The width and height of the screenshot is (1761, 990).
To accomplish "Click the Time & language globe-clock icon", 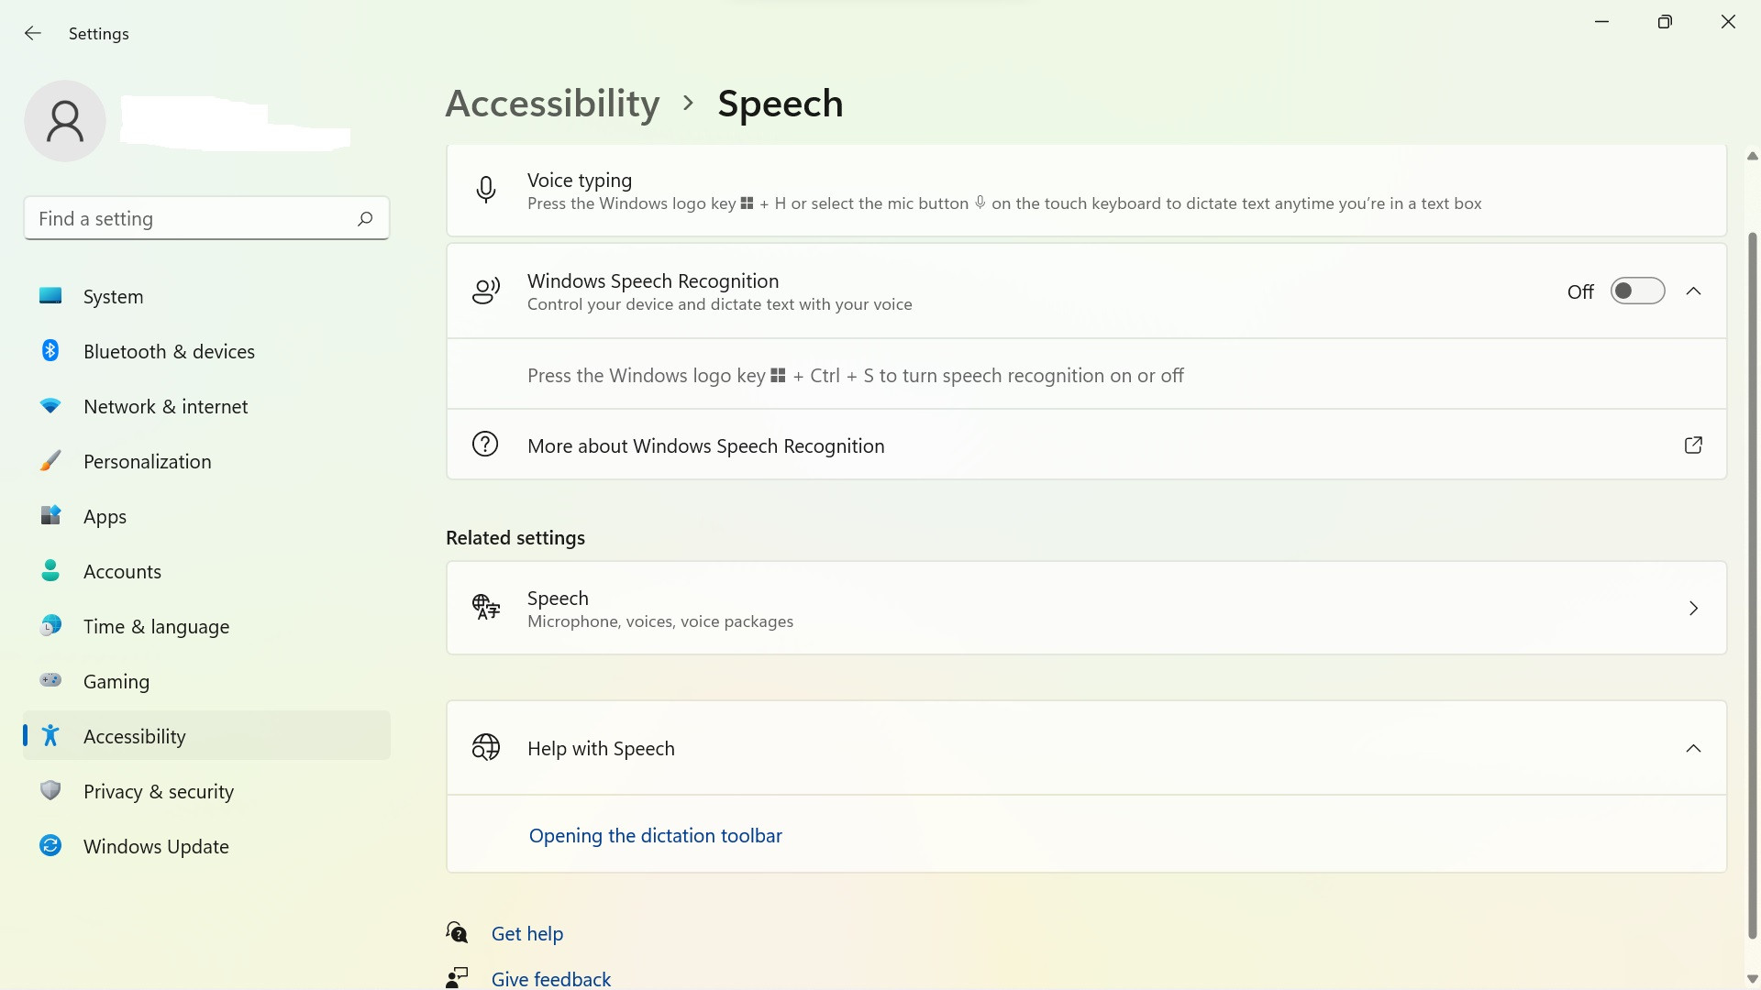I will coord(50,626).
